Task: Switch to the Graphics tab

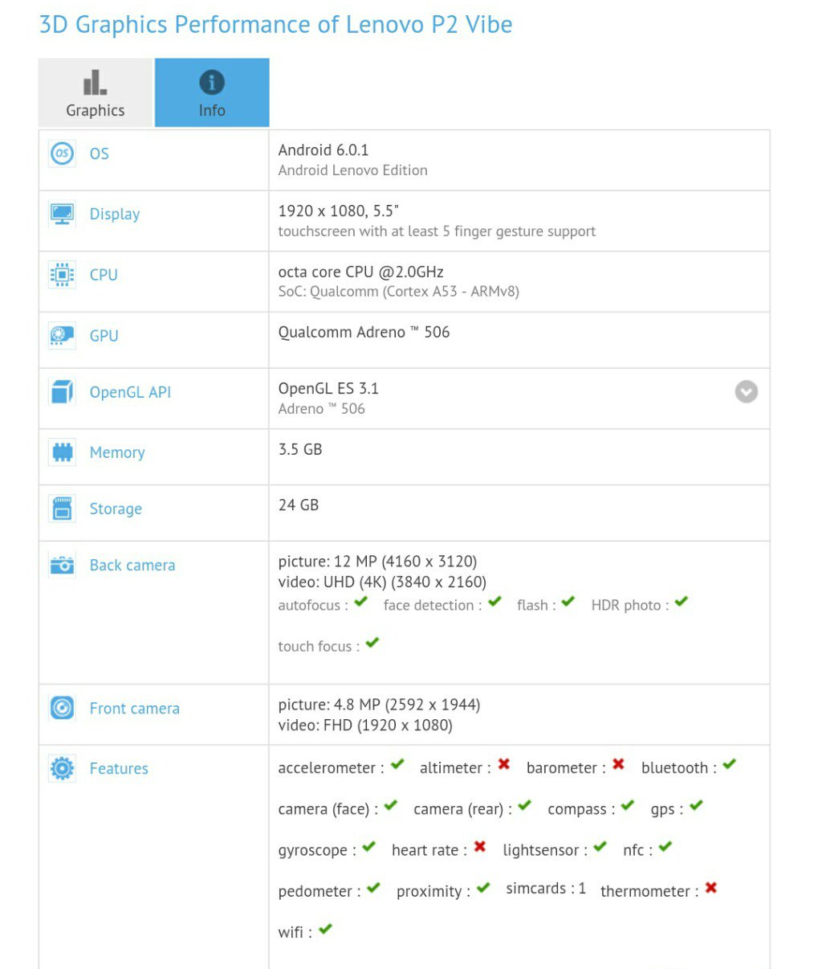Action: [96, 92]
